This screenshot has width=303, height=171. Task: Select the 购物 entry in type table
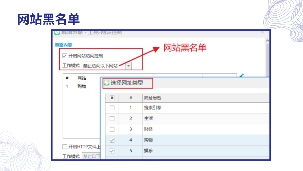(x=148, y=140)
